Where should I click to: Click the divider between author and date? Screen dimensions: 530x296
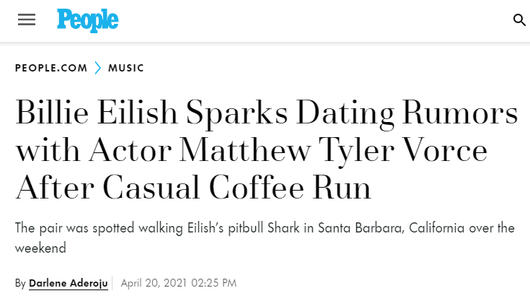click(x=112, y=283)
